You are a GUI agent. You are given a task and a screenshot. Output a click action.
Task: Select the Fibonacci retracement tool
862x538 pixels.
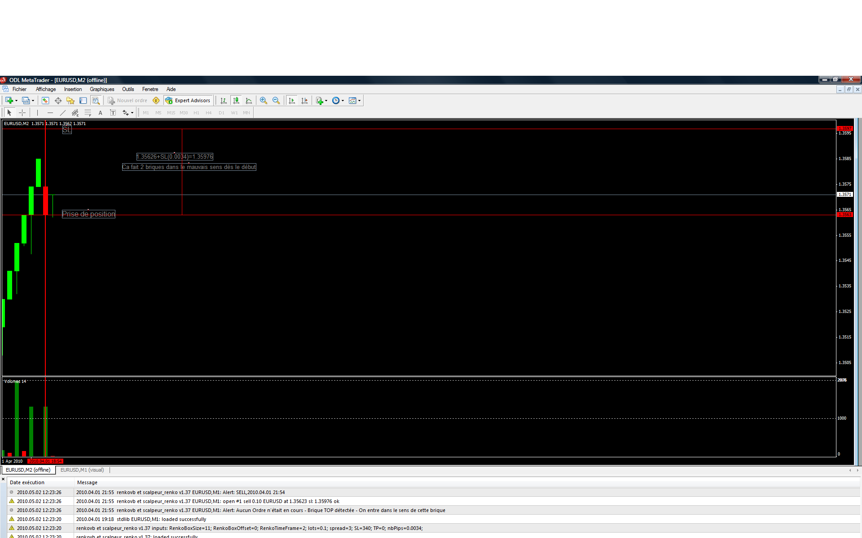[88, 113]
